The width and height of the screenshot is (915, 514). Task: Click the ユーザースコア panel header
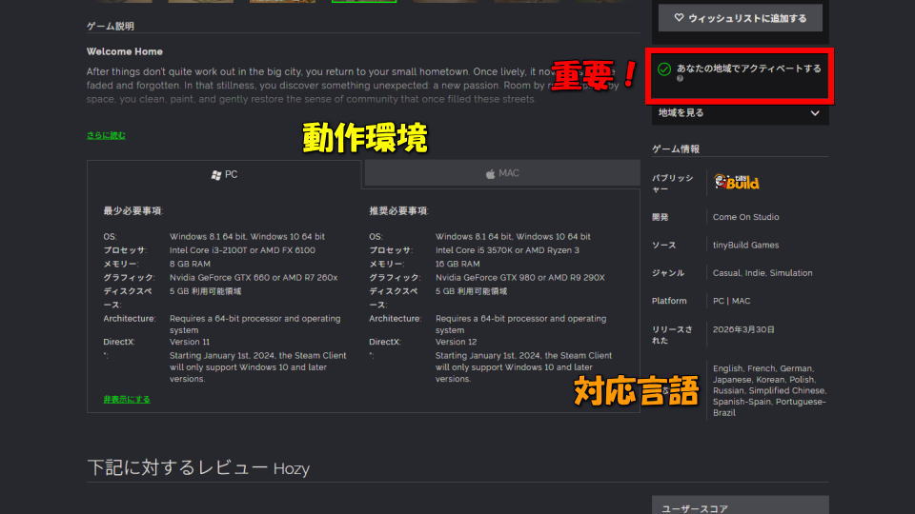click(x=740, y=505)
